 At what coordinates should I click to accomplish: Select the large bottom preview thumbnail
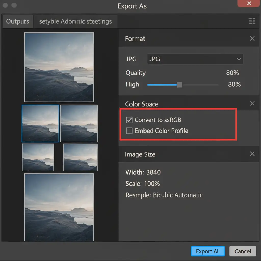(59, 207)
